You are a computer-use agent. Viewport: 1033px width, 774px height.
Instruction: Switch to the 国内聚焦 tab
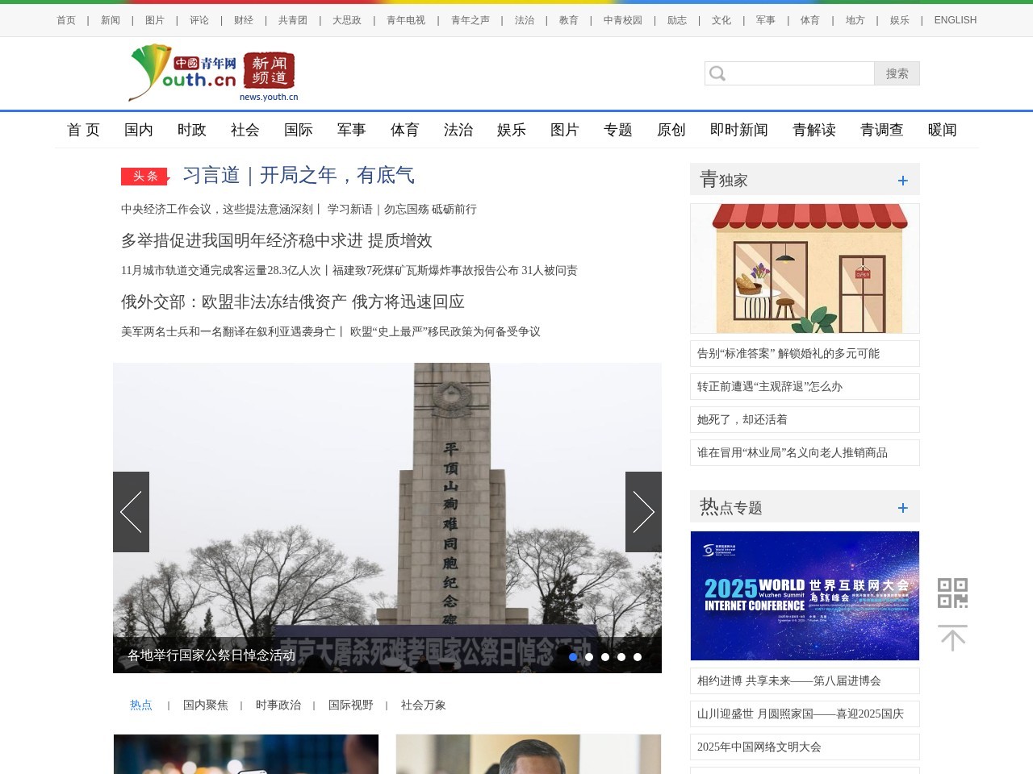206,705
